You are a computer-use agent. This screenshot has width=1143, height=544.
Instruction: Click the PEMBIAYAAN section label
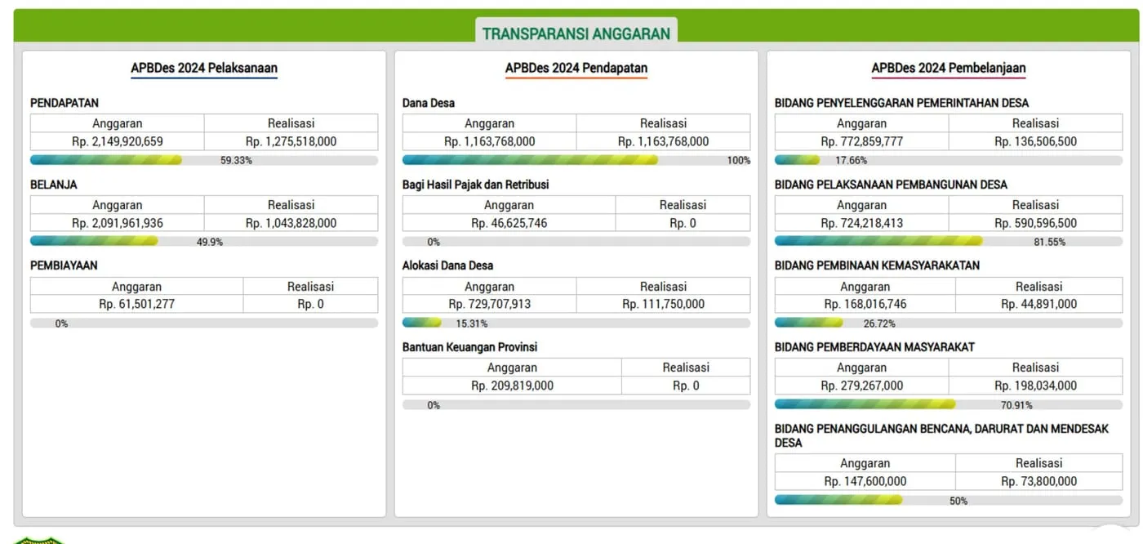point(64,265)
